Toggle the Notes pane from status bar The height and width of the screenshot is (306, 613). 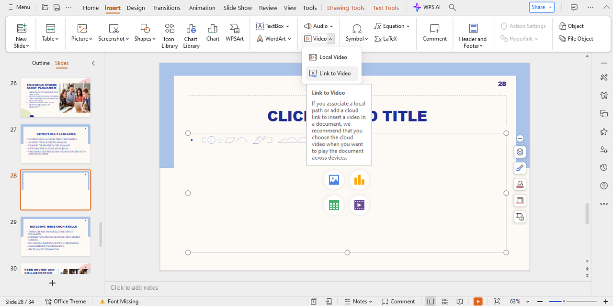(x=358, y=301)
